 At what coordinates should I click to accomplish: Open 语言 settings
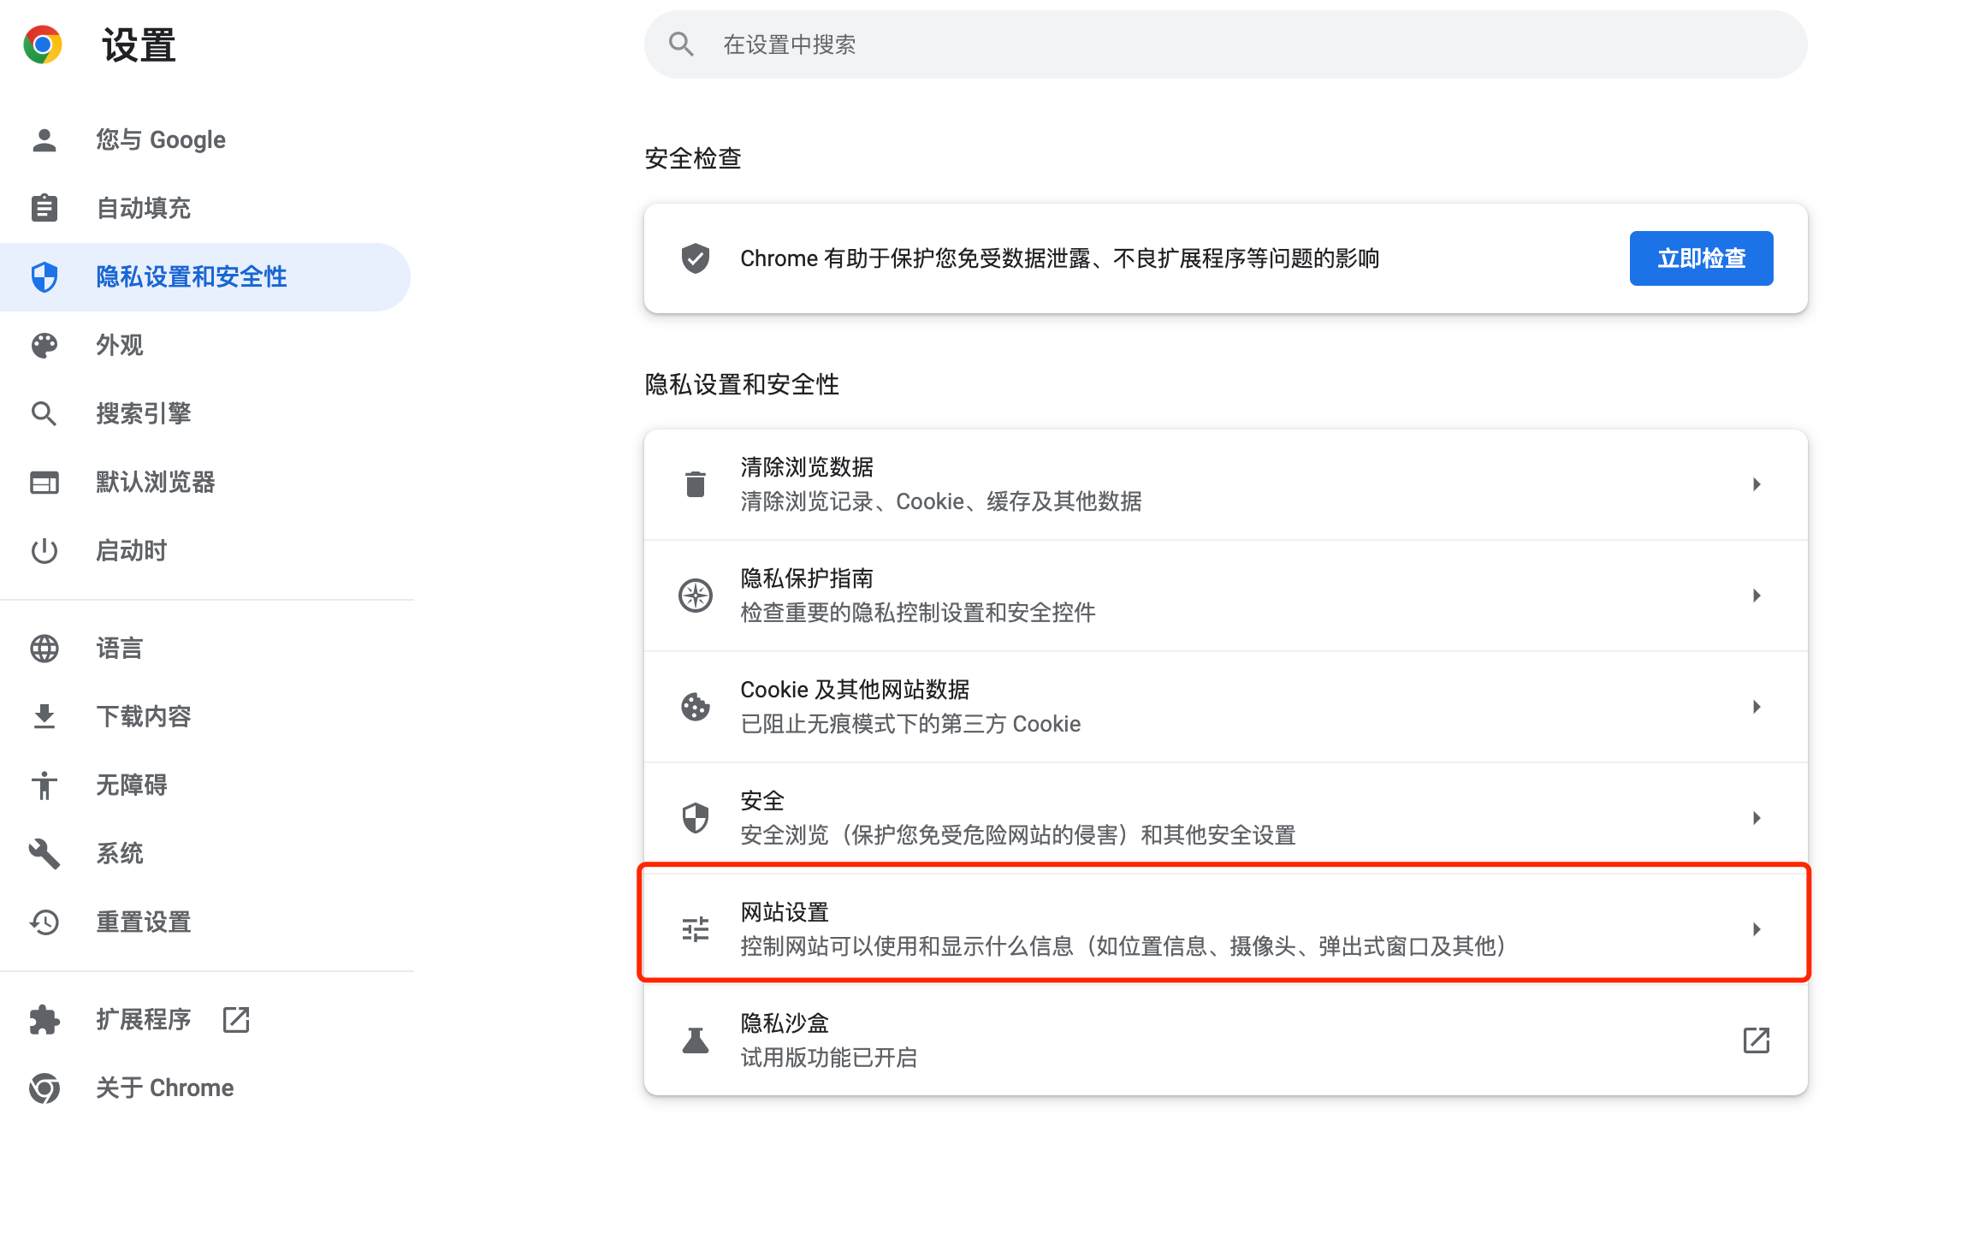205,648
